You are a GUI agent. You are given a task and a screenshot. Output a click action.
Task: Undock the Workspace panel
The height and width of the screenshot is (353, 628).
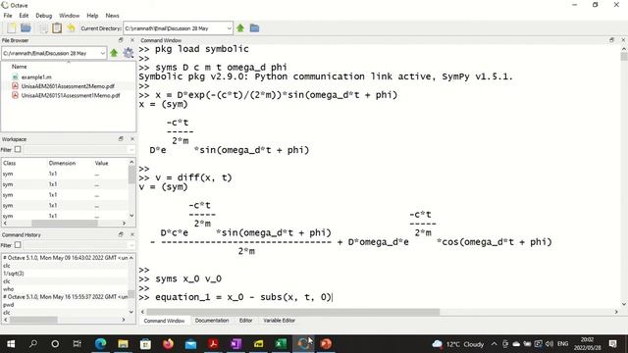[x=121, y=139]
